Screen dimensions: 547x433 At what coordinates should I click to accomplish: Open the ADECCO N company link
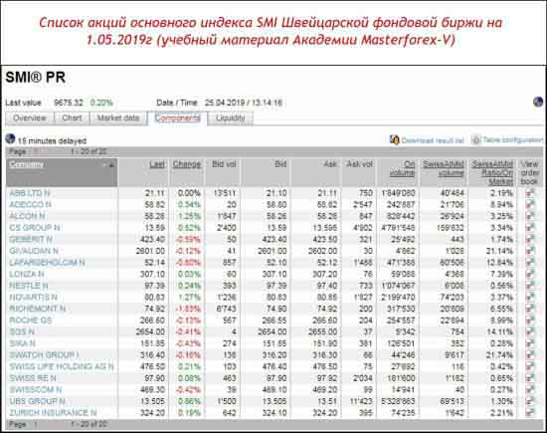[31, 205]
